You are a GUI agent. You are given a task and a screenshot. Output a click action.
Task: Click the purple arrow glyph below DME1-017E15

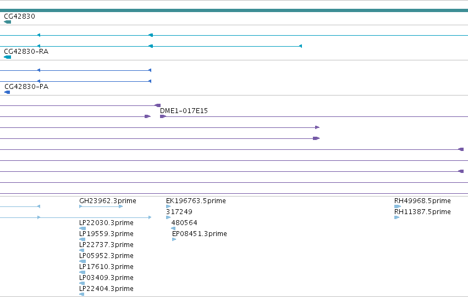pos(163,116)
